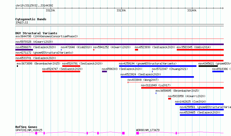Click the nsv5933958 (Almarri2020) red bar

click(169, 99)
